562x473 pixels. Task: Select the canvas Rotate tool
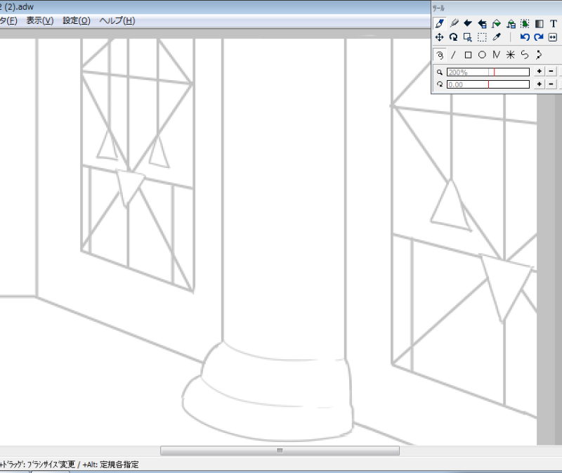coord(453,37)
